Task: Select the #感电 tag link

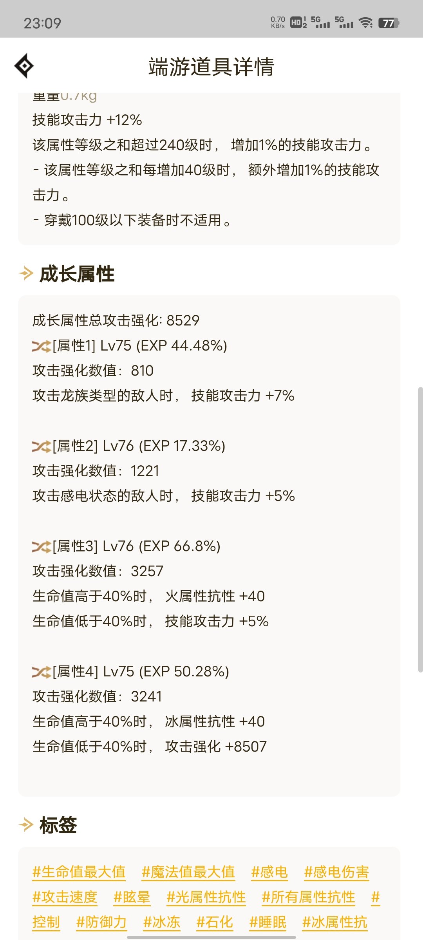Action: (269, 872)
